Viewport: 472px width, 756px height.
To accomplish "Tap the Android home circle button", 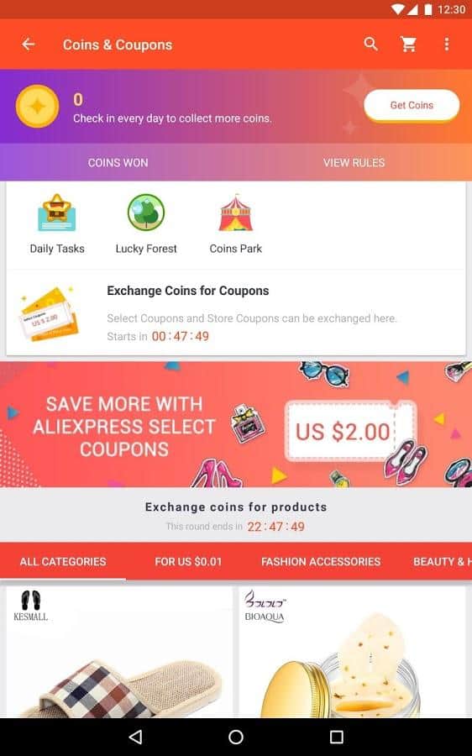I will tap(236, 737).
